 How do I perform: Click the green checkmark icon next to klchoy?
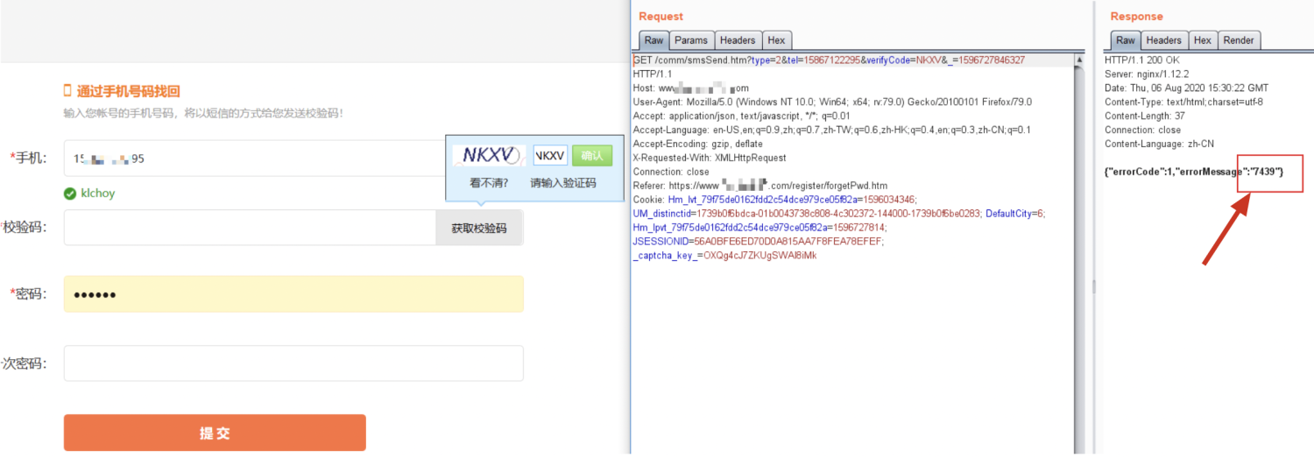click(69, 193)
